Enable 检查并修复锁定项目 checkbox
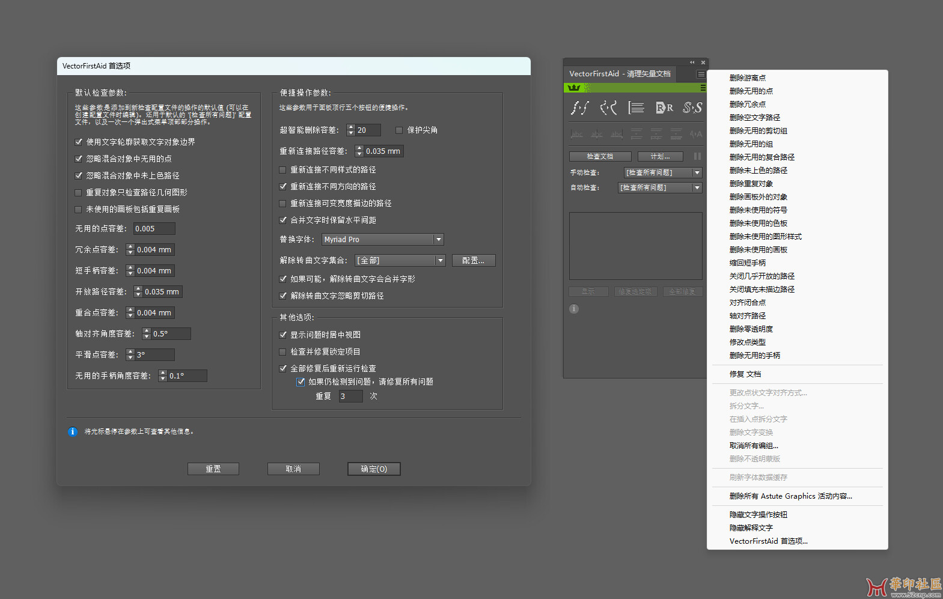 283,351
